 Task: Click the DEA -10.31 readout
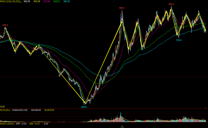pos(35,124)
